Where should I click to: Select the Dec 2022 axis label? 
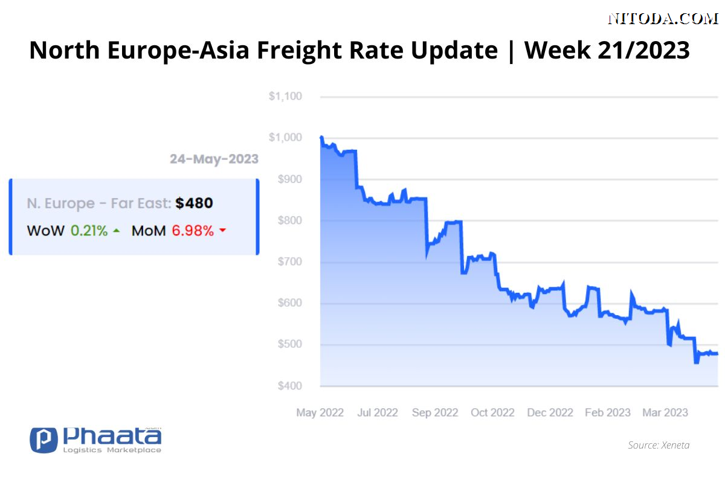pyautogui.click(x=550, y=413)
